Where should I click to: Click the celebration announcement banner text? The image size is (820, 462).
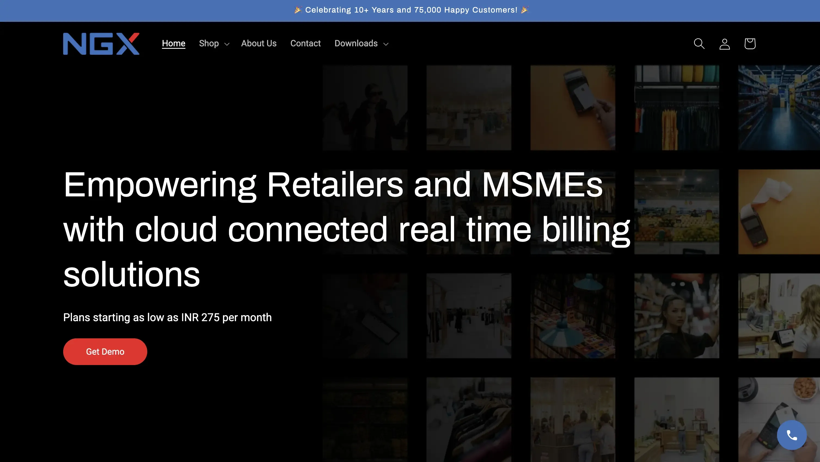(x=411, y=10)
